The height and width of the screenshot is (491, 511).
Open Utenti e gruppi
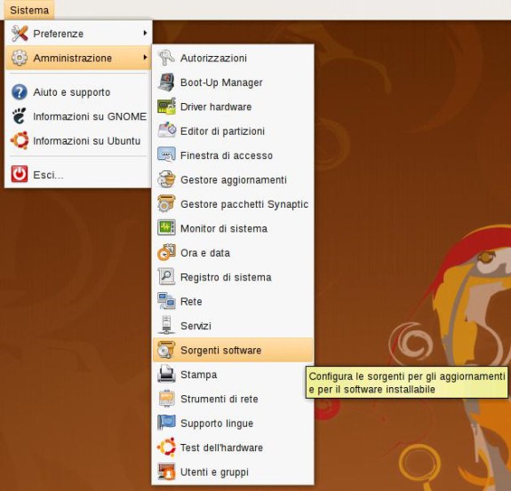[233, 471]
